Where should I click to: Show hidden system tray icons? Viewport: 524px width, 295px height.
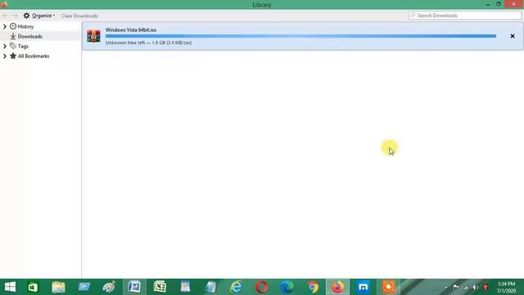446,287
